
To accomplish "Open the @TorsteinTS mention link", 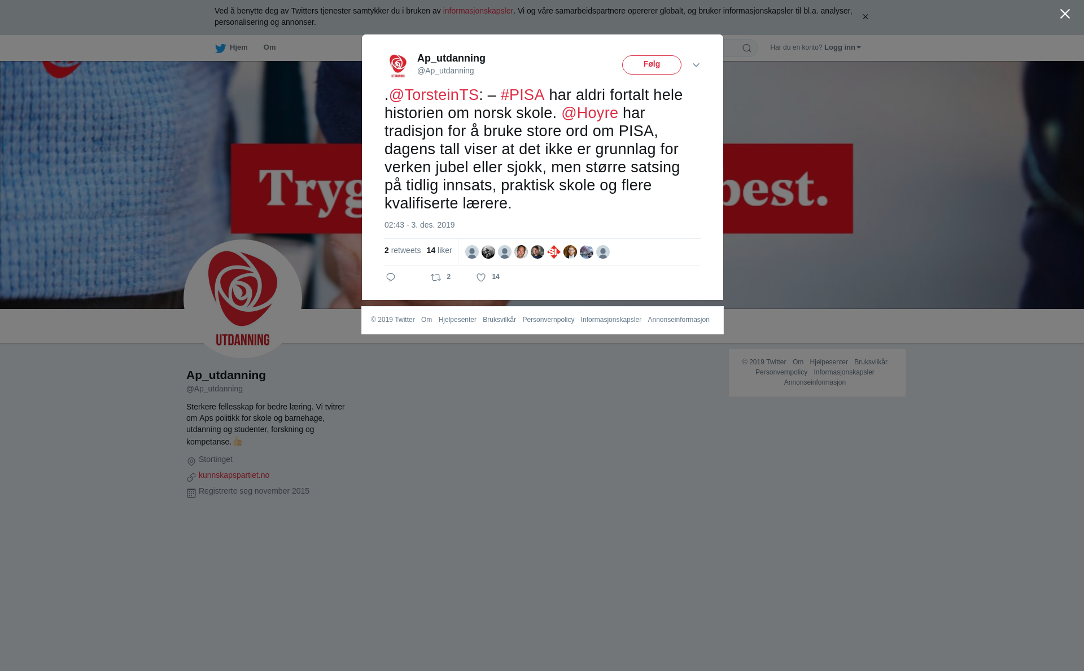I will pyautogui.click(x=434, y=95).
